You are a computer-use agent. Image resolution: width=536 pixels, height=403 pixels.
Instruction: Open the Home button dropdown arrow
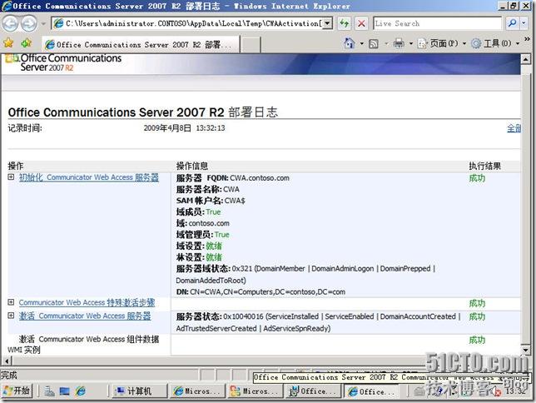click(x=362, y=44)
